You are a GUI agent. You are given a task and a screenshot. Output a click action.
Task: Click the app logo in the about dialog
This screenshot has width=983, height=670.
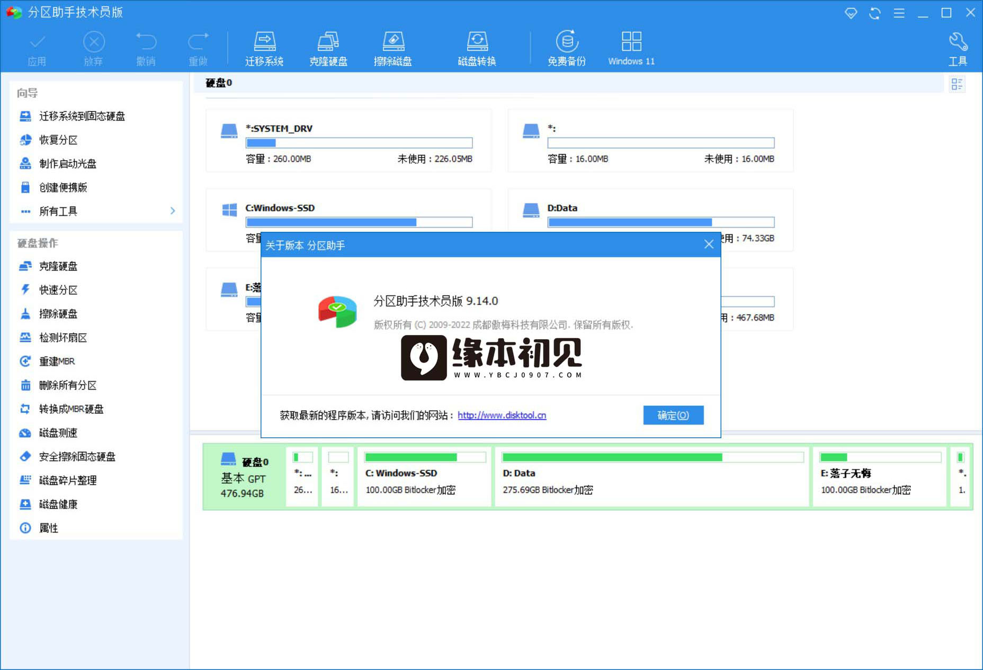[x=337, y=311]
